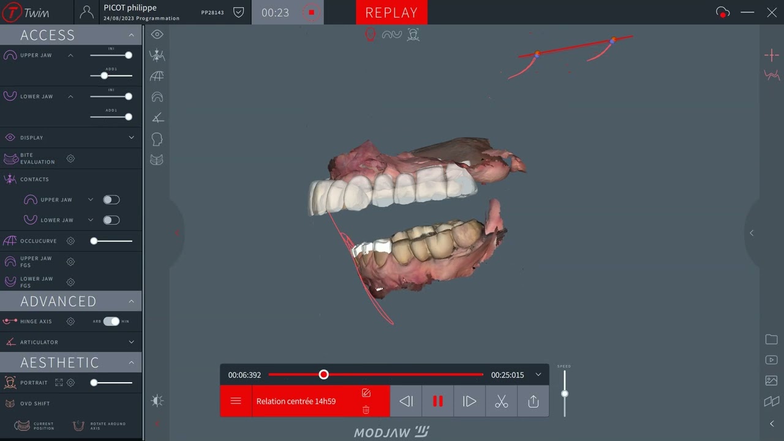Select the contacts spider icon in vertical toolbar

[157, 55]
